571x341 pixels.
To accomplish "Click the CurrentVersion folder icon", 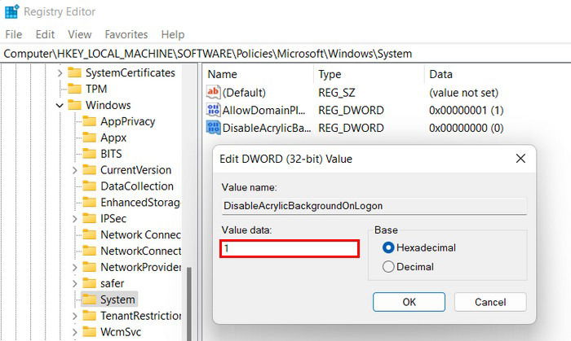I will [89, 170].
